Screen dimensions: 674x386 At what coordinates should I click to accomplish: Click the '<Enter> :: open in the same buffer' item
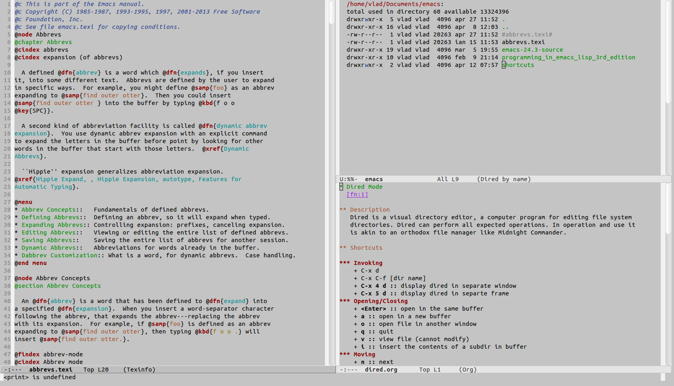point(418,309)
